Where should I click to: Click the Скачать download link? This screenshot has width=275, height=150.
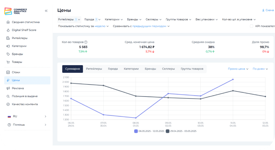click(268, 10)
